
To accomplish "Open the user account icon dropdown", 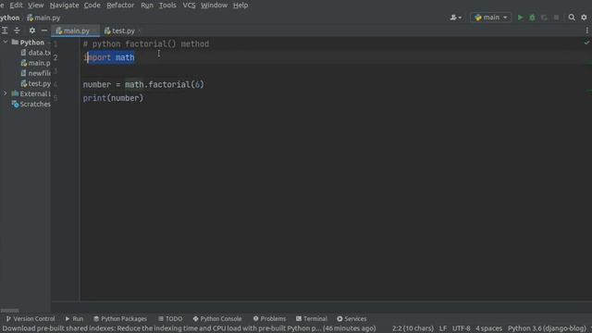I will coord(456,18).
